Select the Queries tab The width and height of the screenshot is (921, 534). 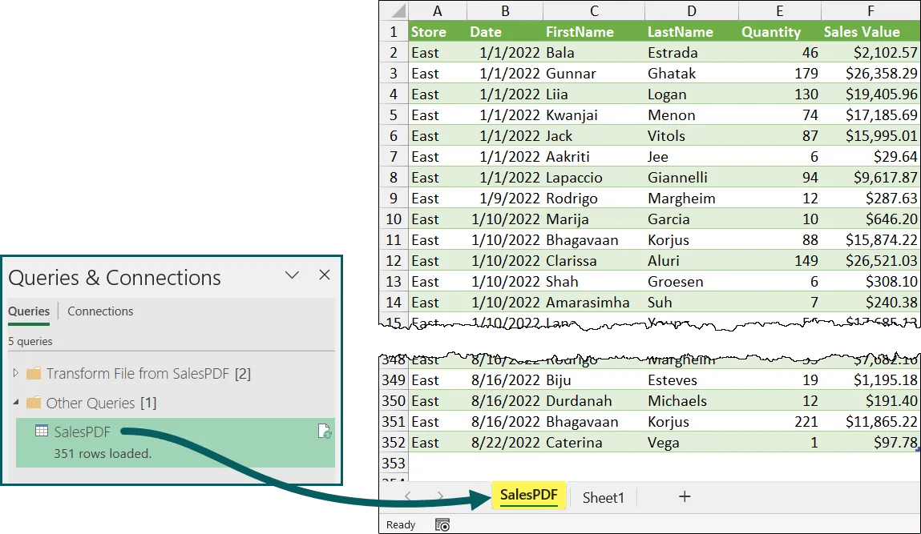[29, 311]
